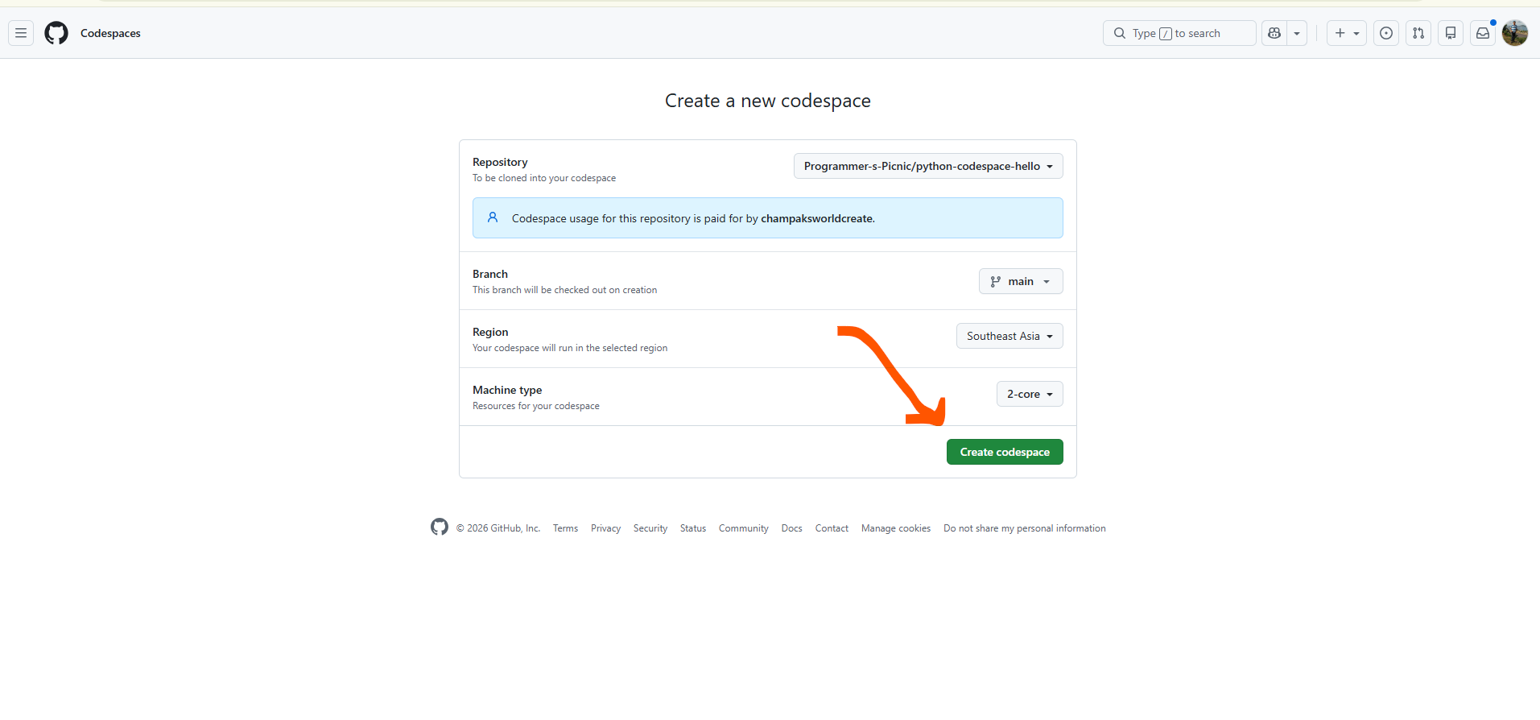Open the Status footer link
This screenshot has width=1540, height=720.
pos(693,528)
